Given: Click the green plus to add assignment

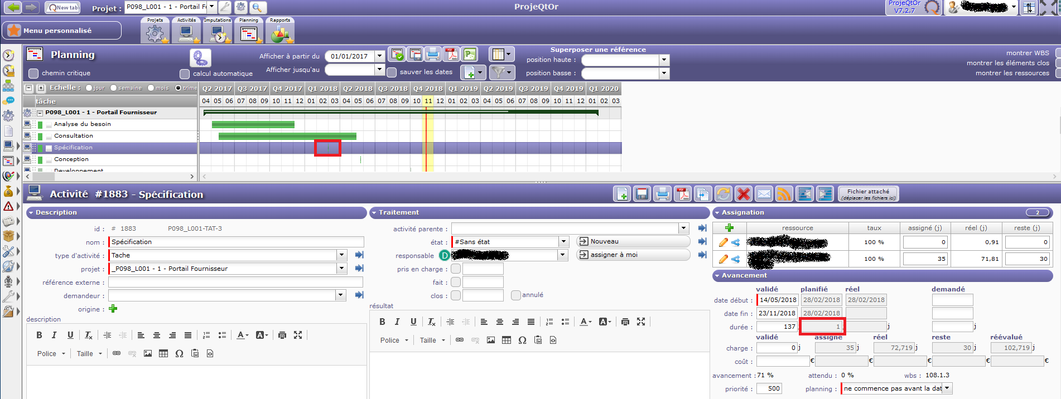Looking at the screenshot, I should tap(729, 227).
